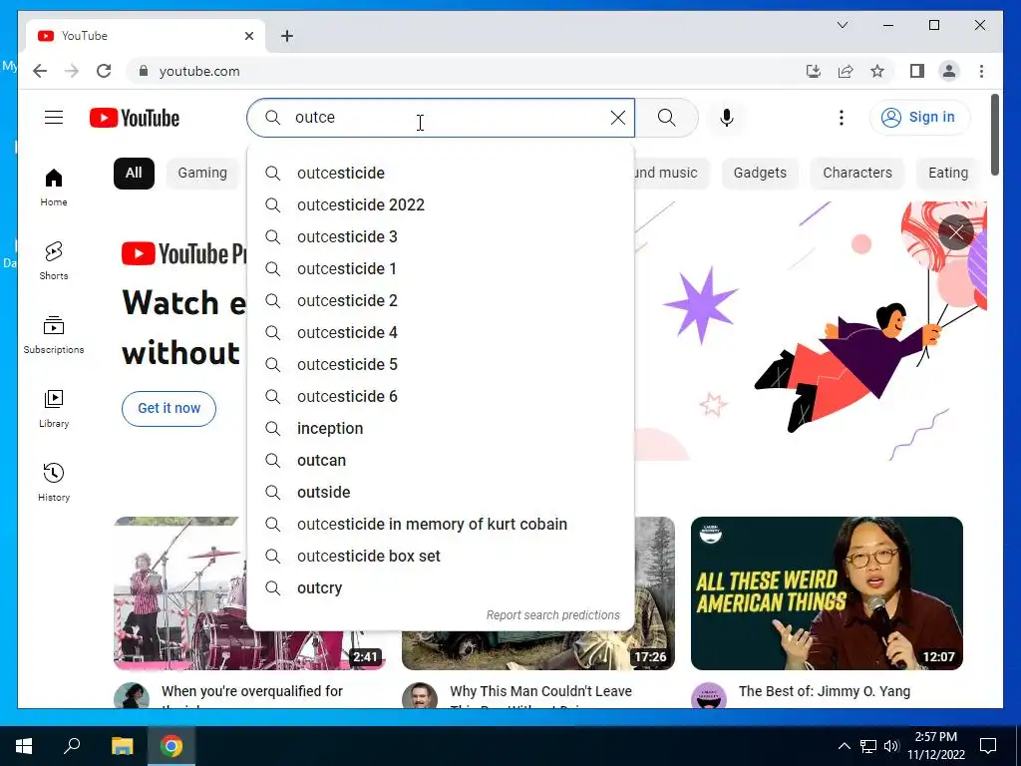
Task: Toggle the Chrome side panel
Action: tap(917, 71)
